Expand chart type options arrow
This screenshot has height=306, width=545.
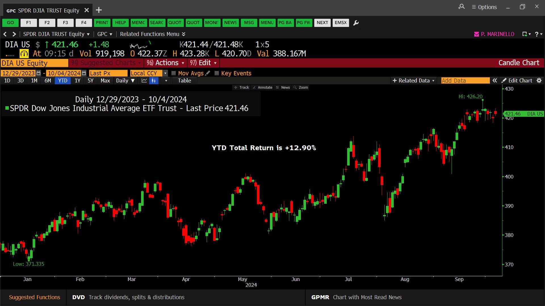[166, 80]
